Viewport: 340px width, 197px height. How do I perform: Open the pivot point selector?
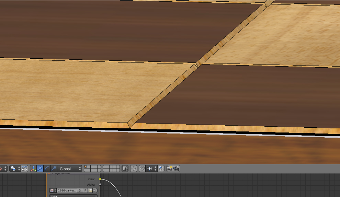[15, 169]
